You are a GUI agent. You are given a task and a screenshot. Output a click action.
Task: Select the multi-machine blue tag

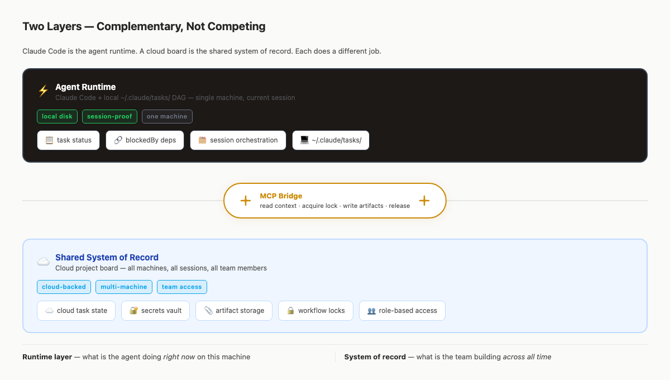[123, 287]
